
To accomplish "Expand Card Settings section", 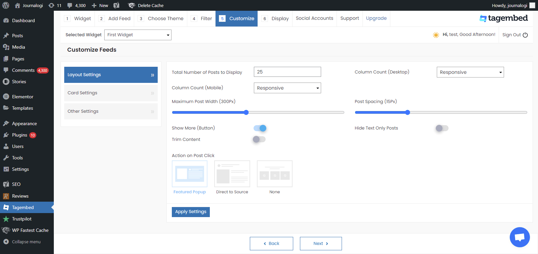I will [x=111, y=93].
